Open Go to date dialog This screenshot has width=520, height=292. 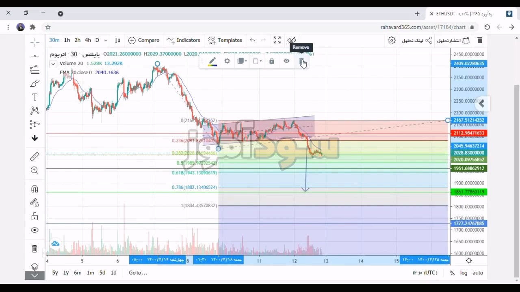click(x=138, y=273)
